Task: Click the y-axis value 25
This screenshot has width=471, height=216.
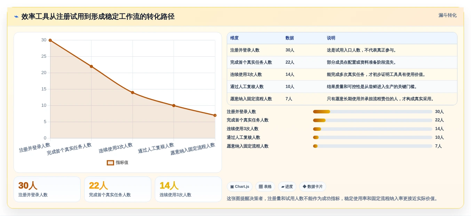Action: [44, 56]
